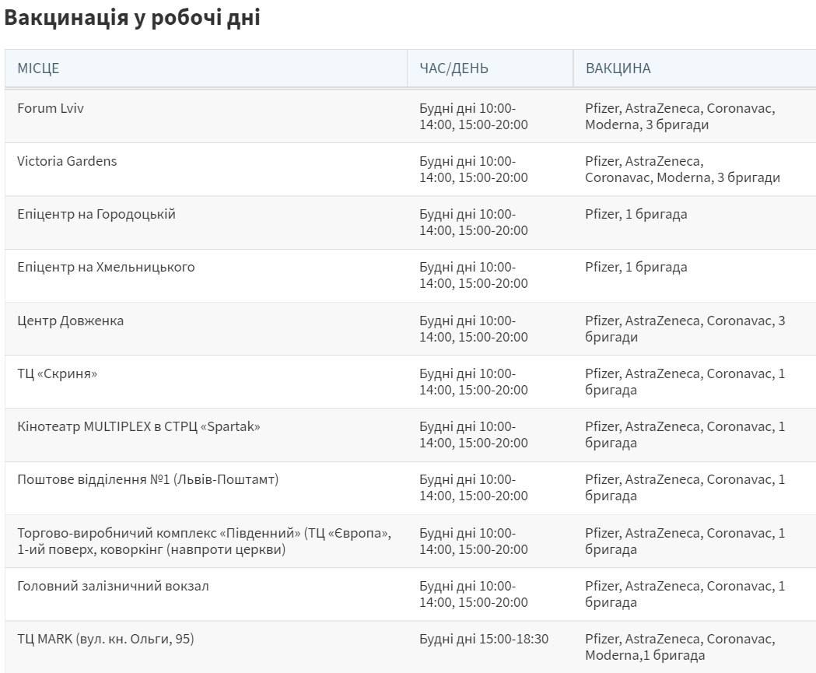
Task: Select Кінотеатр MULTIPLEX в СТРЦ «Spartak»
Action: 138,427
